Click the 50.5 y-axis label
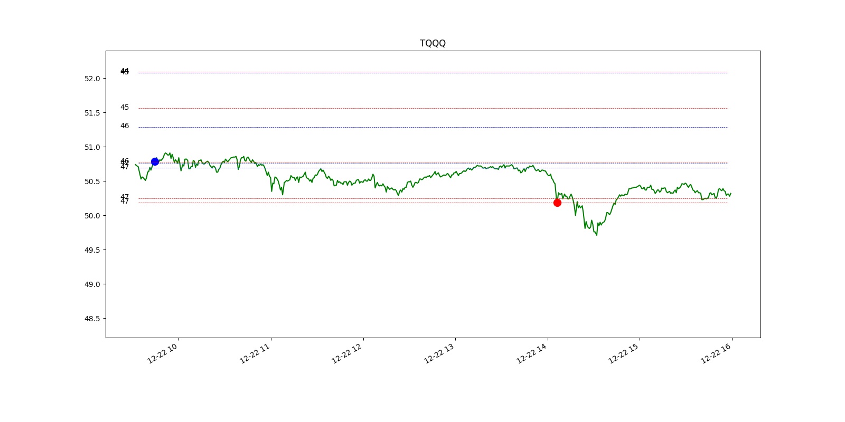The image size is (845, 422). (92, 181)
